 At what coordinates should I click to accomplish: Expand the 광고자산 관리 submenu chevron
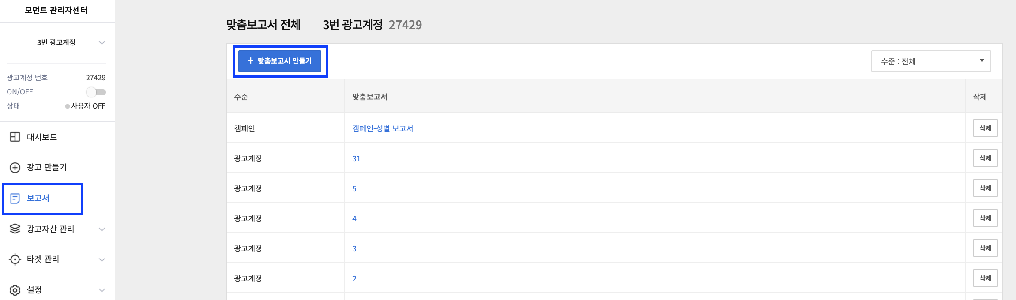(102, 229)
